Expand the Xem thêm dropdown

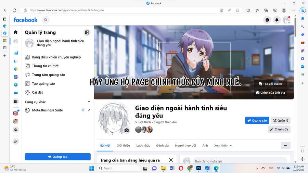point(223,145)
